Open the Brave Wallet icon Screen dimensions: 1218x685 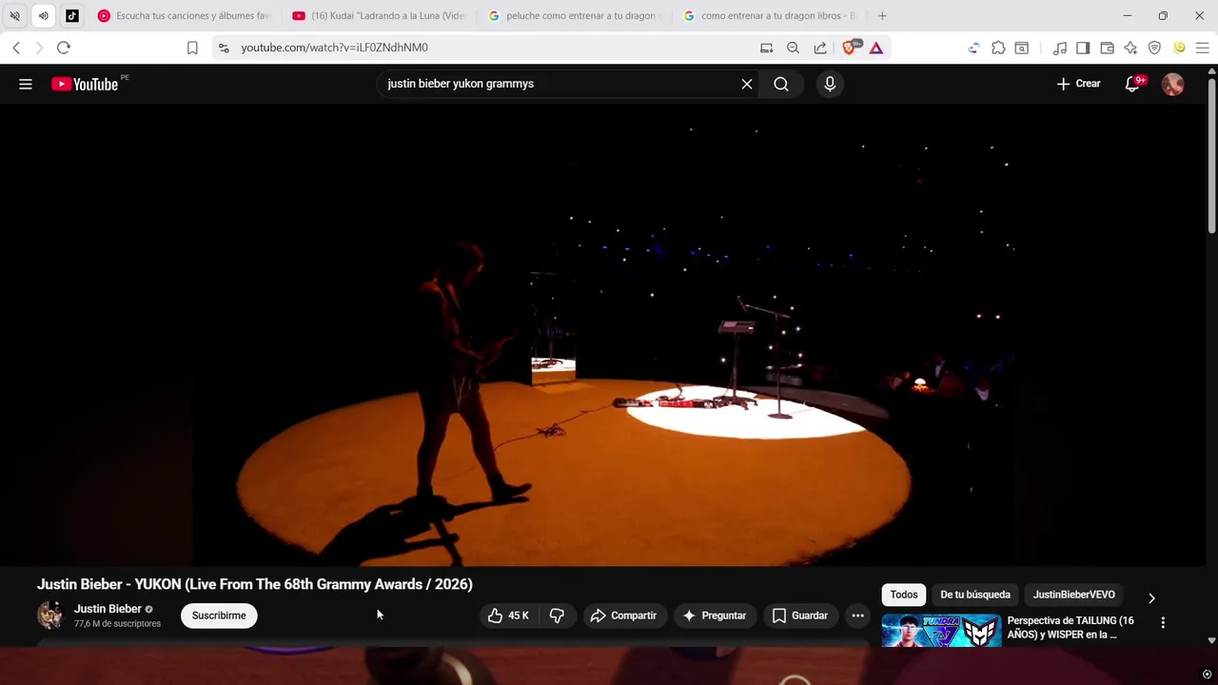pos(1107,48)
